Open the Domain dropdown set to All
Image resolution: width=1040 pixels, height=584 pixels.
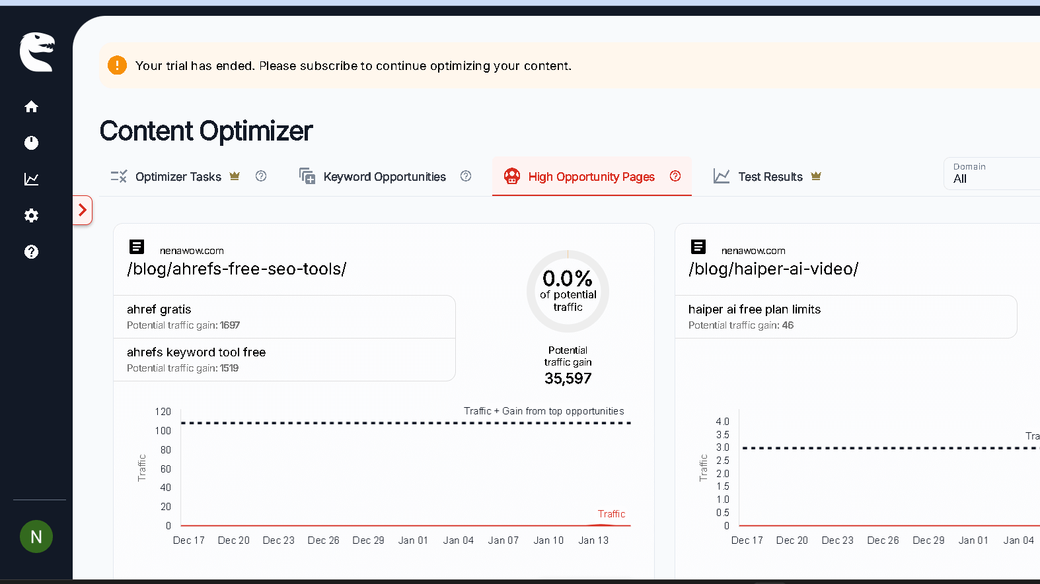tap(992, 174)
